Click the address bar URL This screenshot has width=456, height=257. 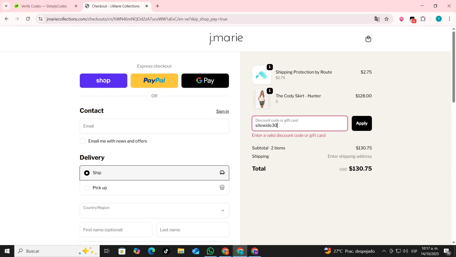coord(137,19)
